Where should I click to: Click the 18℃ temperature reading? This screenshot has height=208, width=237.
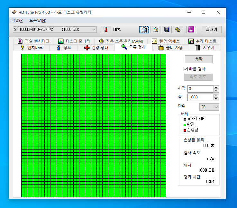[x=117, y=30]
